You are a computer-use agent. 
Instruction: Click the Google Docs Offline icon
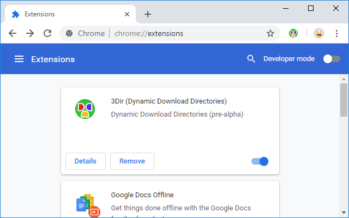88,205
